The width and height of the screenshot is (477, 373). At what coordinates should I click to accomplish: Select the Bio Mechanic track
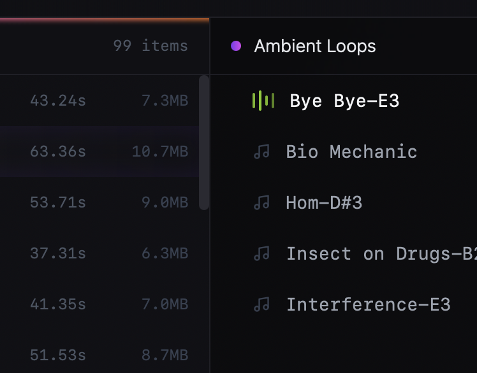coord(351,151)
